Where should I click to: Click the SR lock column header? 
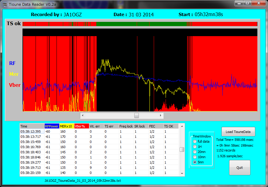pyautogui.click(x=141, y=126)
